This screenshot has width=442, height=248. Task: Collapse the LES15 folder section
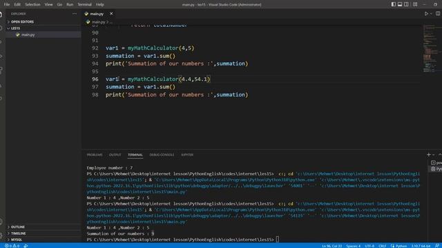(x=43, y=28)
